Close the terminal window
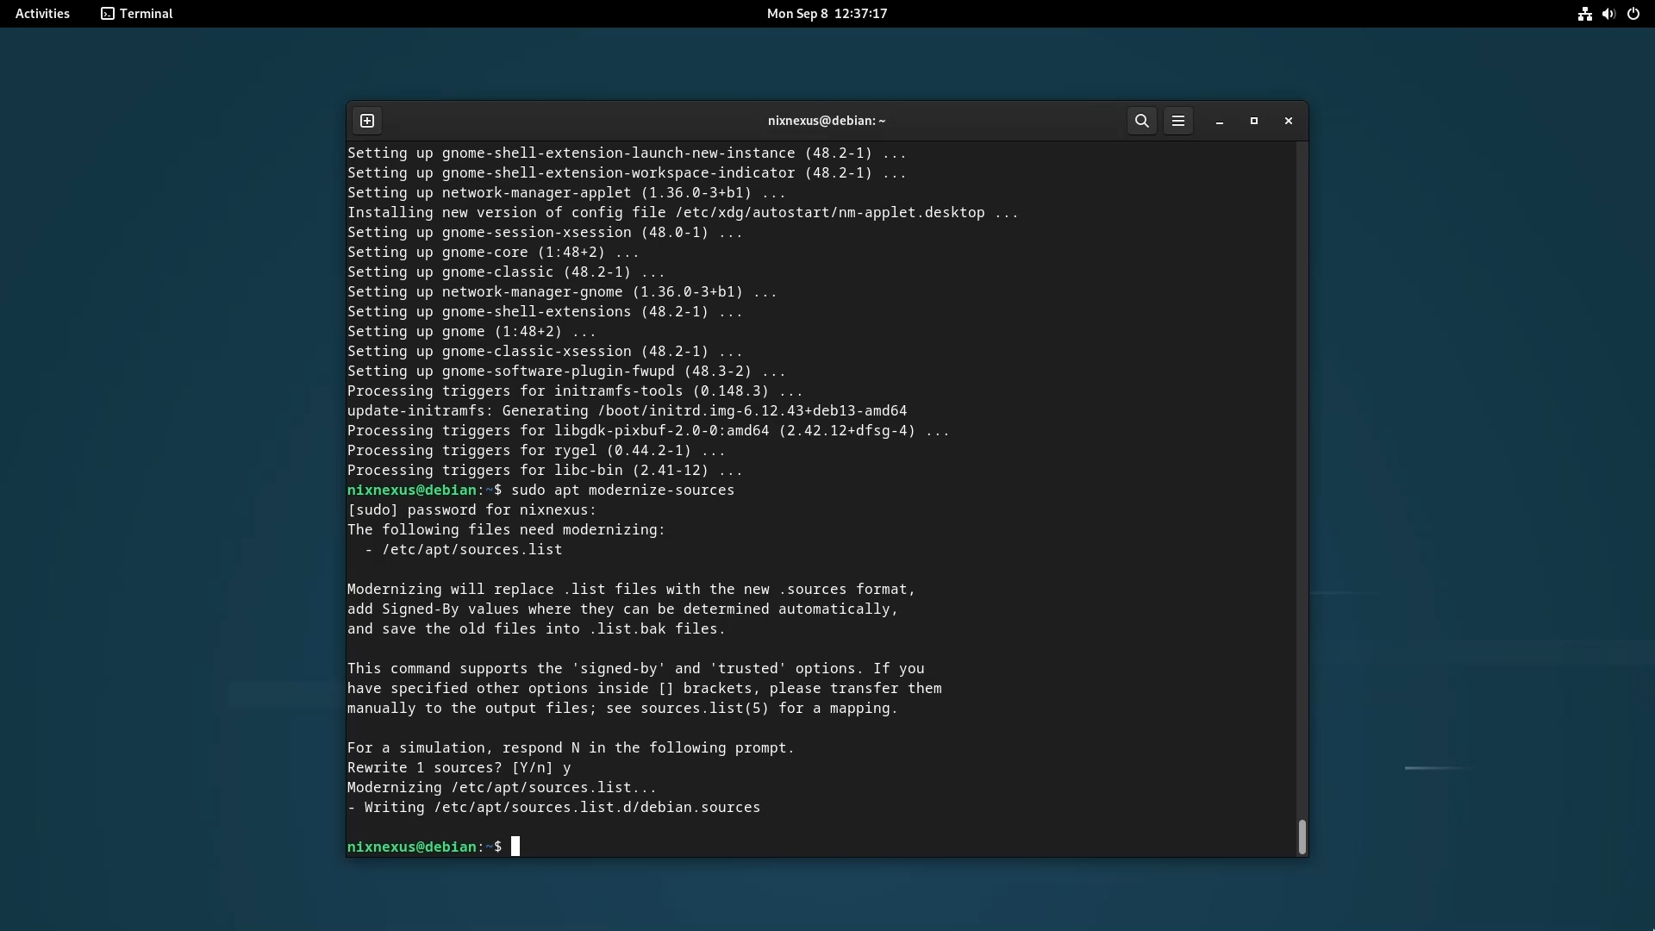 tap(1289, 121)
